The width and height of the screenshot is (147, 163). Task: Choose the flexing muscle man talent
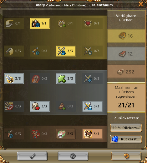(x=40, y=134)
